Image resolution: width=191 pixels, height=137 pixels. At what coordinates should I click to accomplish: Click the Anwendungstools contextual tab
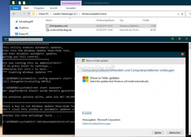71,3
